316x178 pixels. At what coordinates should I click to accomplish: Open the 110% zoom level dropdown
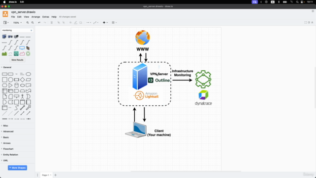point(17,23)
